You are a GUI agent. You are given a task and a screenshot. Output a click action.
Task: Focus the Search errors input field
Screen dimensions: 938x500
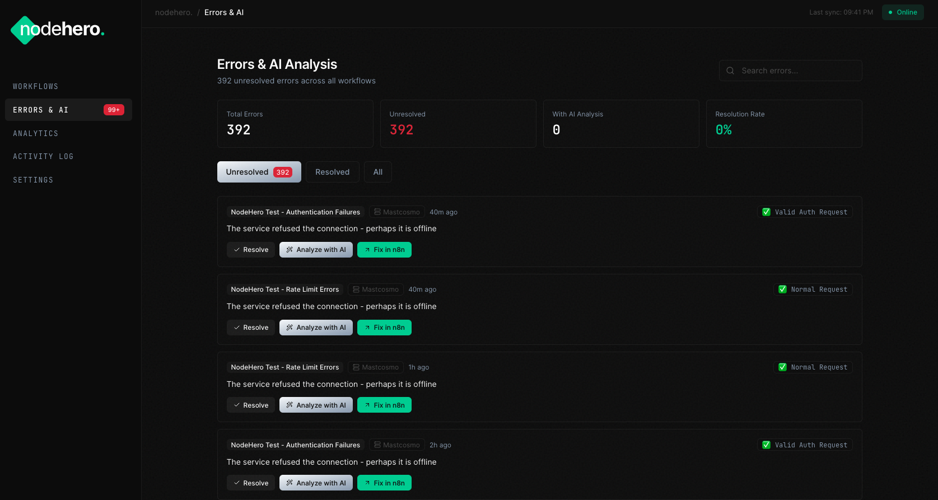790,71
